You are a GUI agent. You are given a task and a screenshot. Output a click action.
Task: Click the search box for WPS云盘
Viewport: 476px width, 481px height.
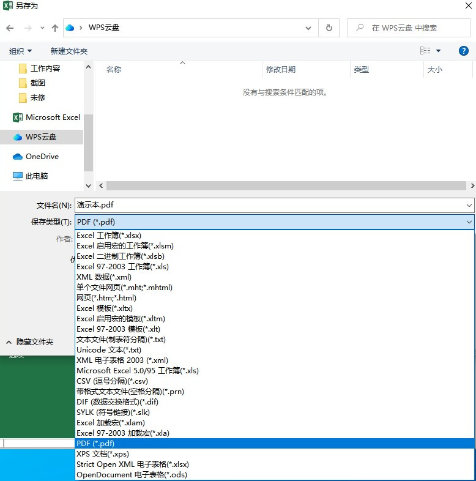pos(409,28)
